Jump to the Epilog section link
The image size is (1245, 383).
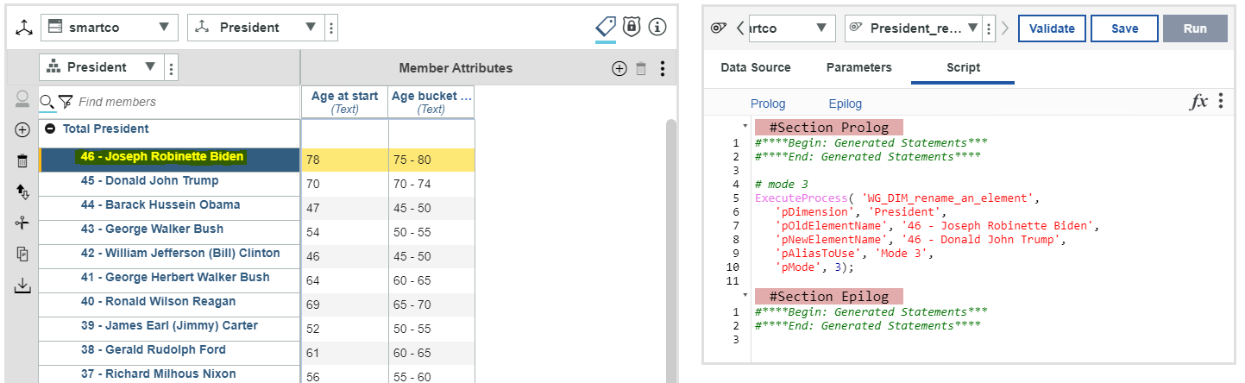(845, 104)
